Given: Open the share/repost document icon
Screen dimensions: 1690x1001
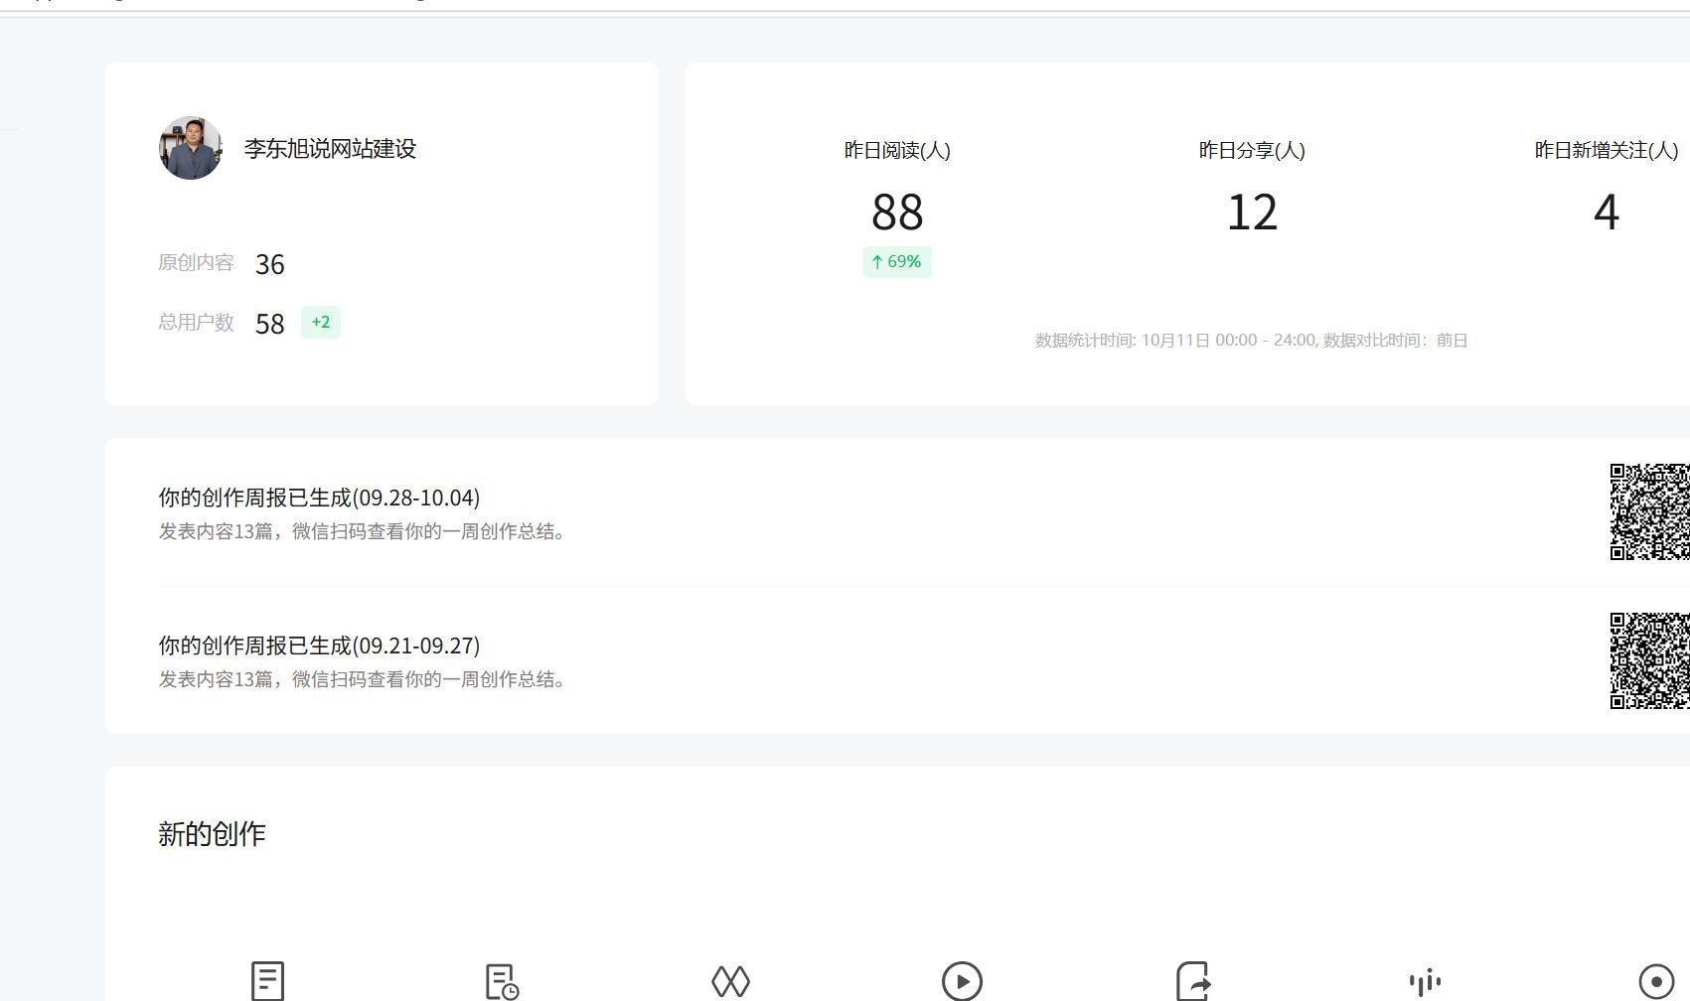Looking at the screenshot, I should pyautogui.click(x=1193, y=981).
